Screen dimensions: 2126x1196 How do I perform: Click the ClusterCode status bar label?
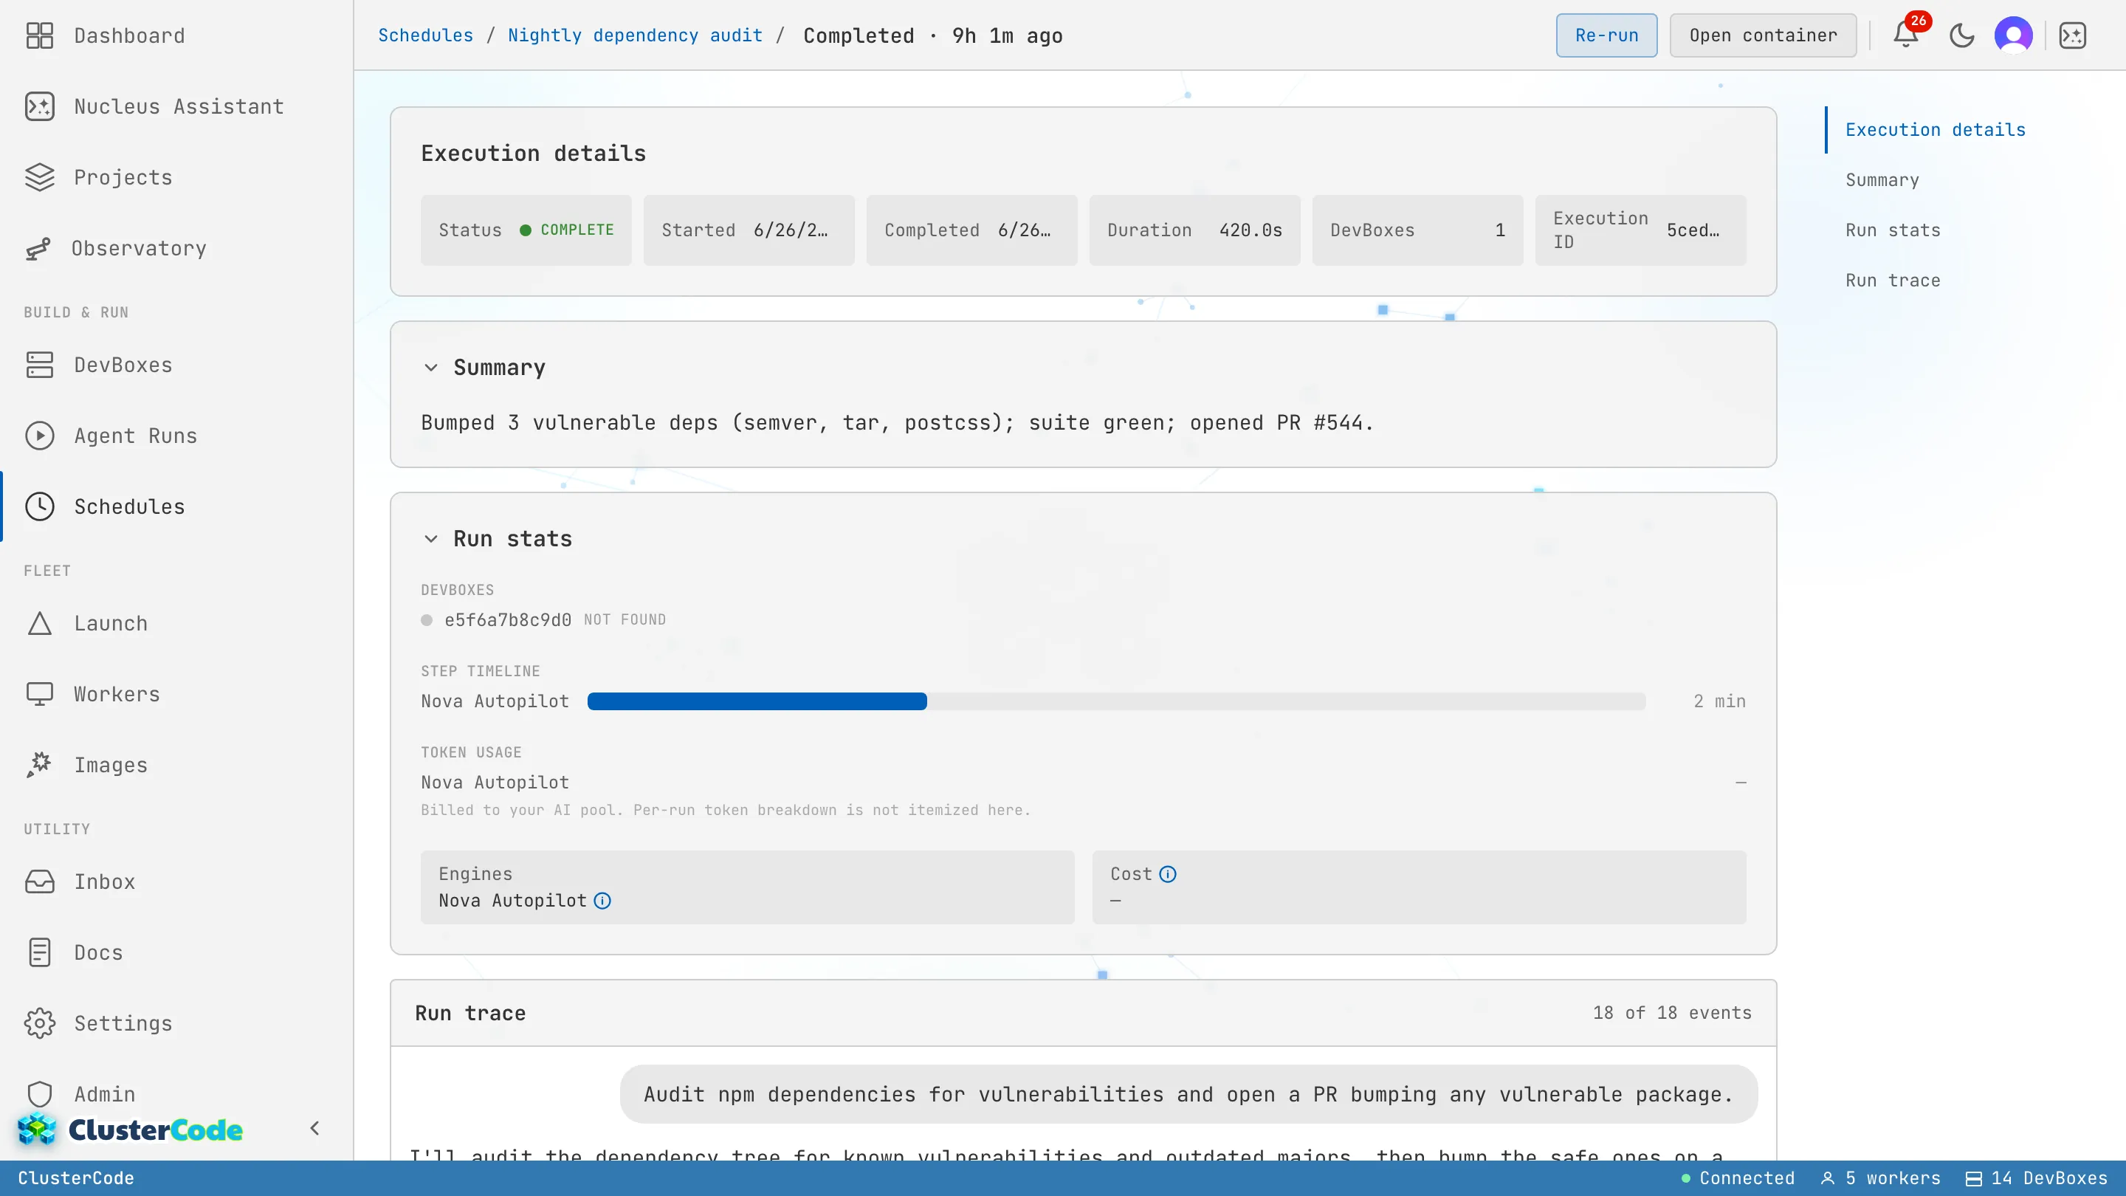tap(76, 1179)
